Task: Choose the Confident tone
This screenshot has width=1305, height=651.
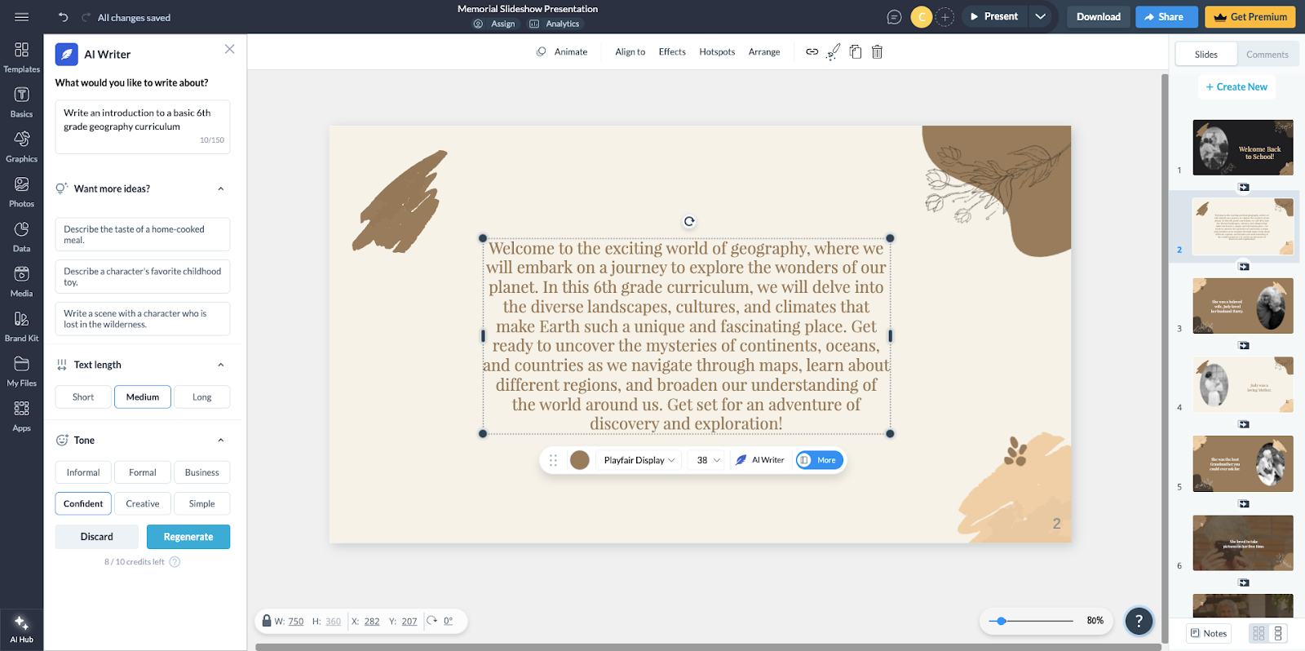Action: (x=83, y=503)
